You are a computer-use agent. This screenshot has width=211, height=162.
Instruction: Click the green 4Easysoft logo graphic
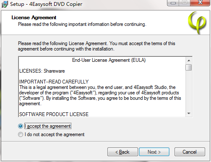[197, 23]
